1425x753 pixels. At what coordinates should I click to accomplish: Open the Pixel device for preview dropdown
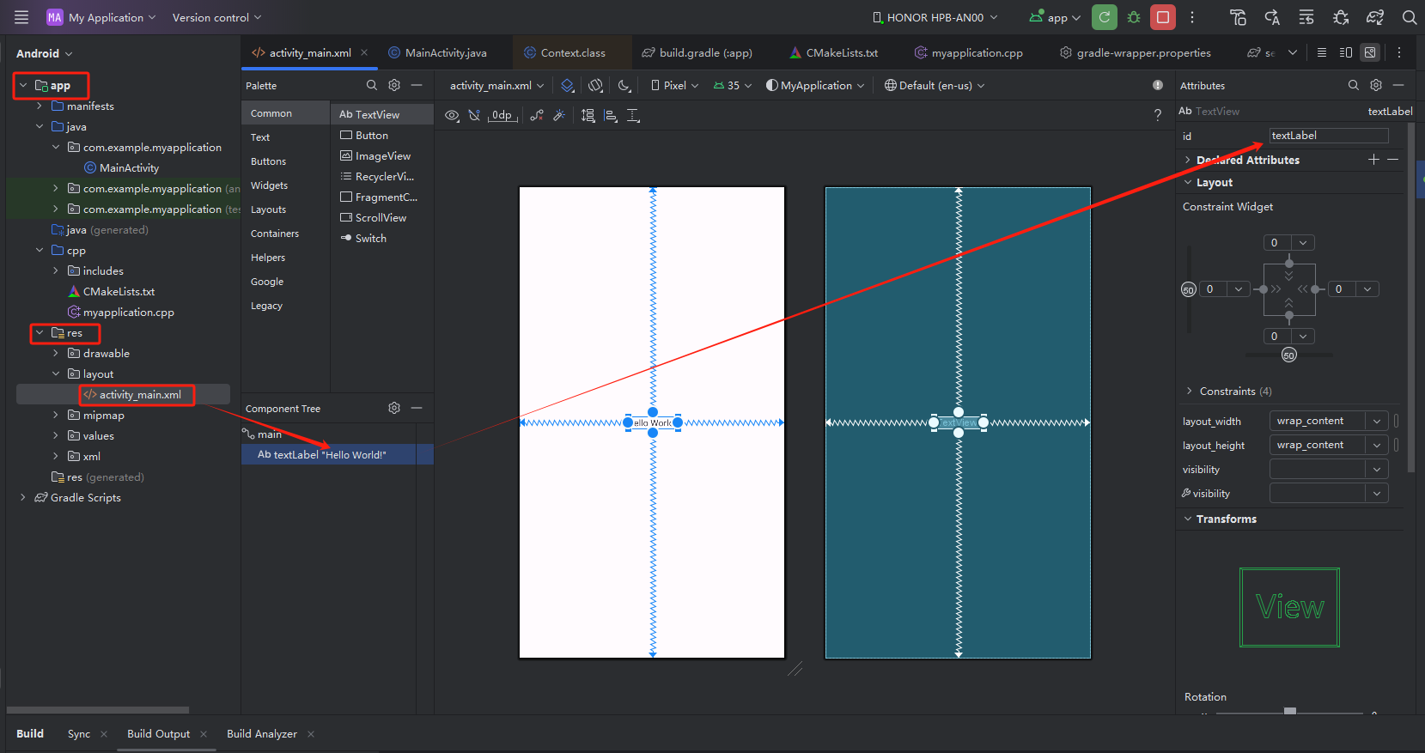pyautogui.click(x=675, y=85)
